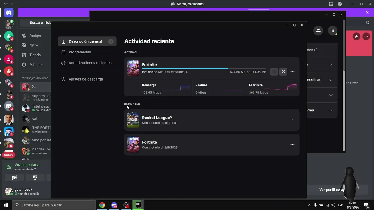374x210 pixels.
Task: Show hidden system tray icons
Action: click(x=310, y=205)
